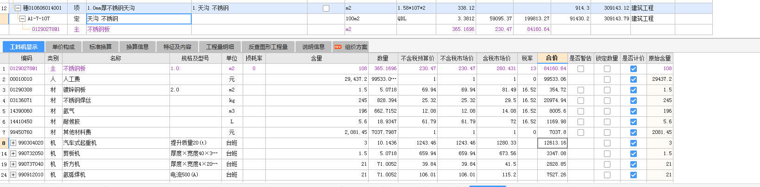This screenshot has width=760, height=187.
Task: Toggle 是否暂估 for 其他材料费 row
Action: 581,133
